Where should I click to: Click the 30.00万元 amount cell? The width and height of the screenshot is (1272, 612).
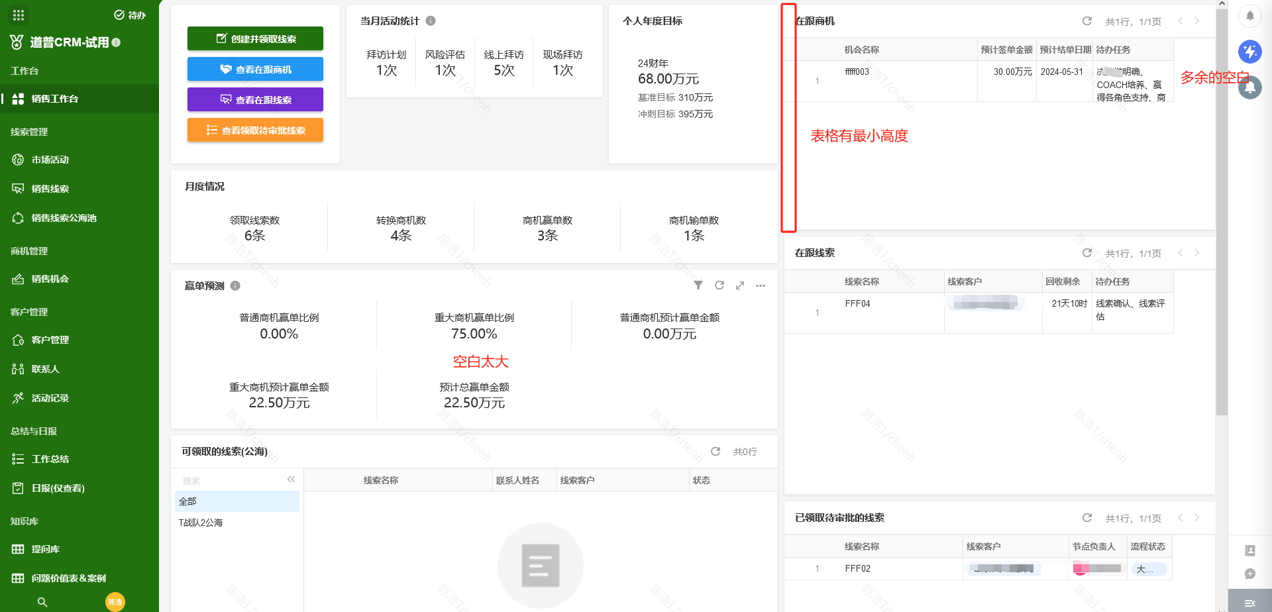tap(1012, 72)
